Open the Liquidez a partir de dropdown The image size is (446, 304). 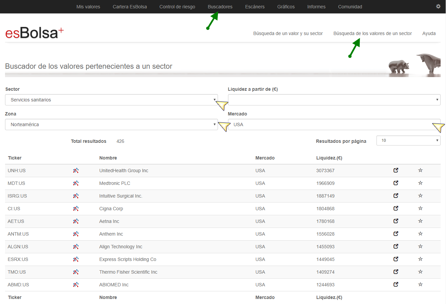tap(334, 100)
